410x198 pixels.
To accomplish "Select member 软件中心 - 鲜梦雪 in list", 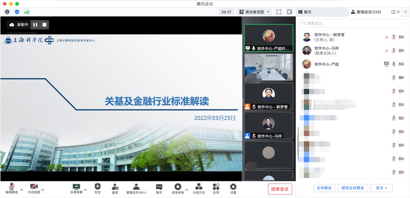I will coord(353,37).
